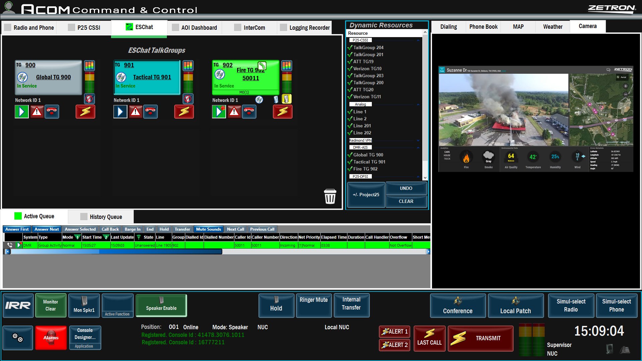Collapse the Analog resource group
The image size is (642, 361).
[418, 105]
